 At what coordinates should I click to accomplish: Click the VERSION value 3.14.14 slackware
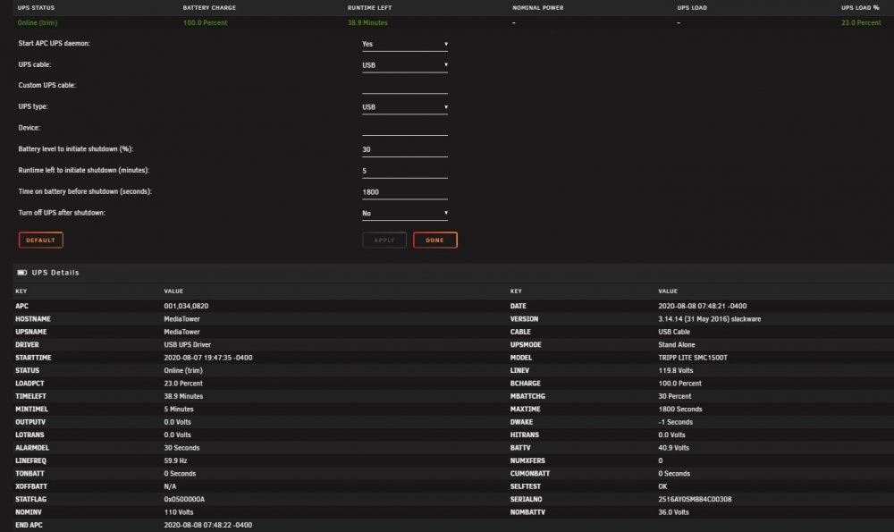pos(710,319)
